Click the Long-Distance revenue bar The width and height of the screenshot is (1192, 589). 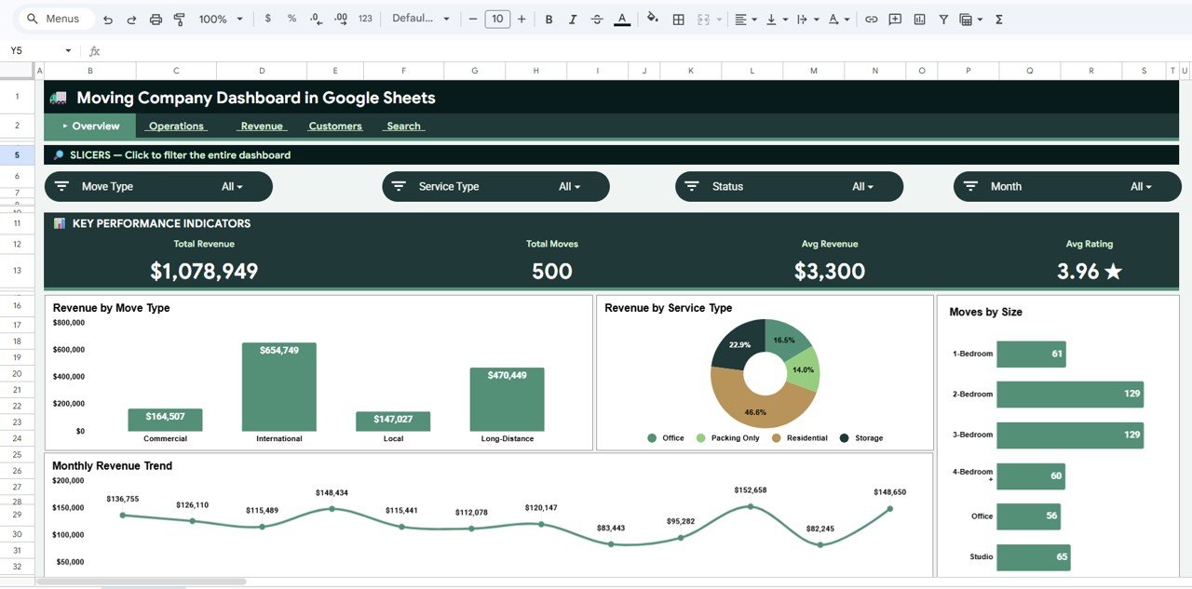507,399
